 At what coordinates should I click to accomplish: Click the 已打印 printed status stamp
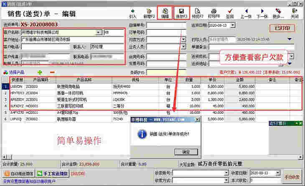(x=282, y=28)
